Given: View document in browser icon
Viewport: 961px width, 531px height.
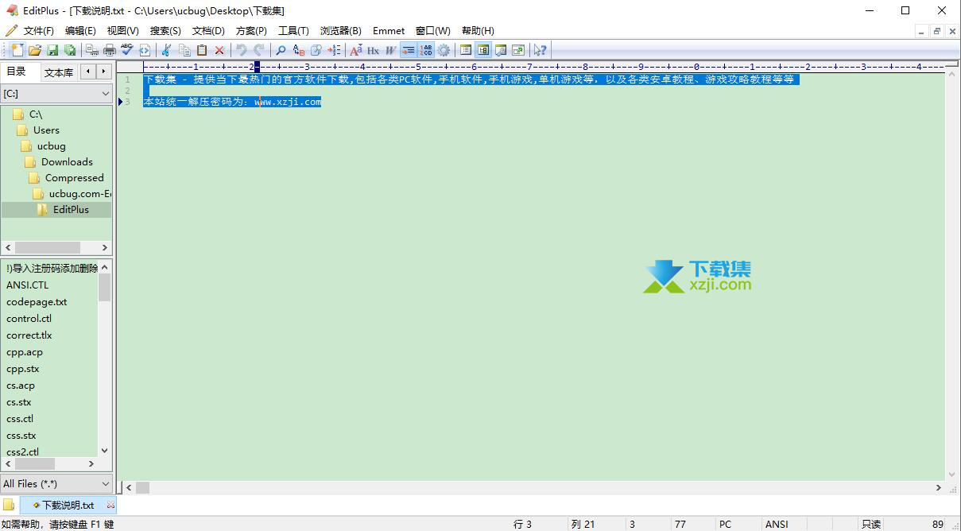Looking at the screenshot, I should tap(145, 50).
